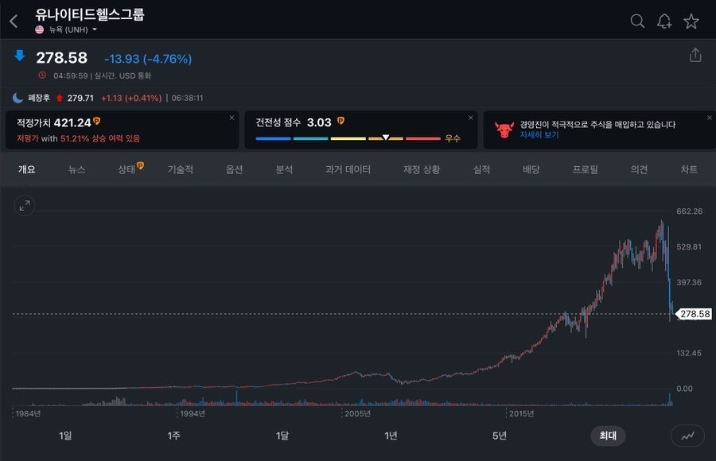
Task: Tap the red bull icon
Action: 504,130
